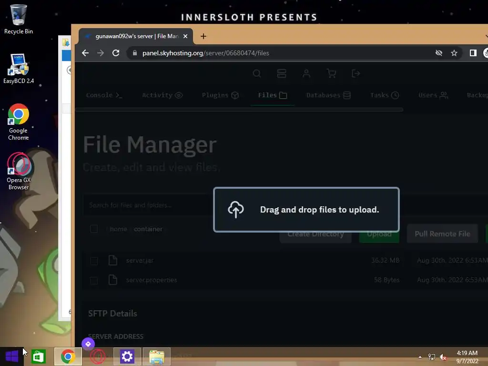Click the home breadcrumb link
The width and height of the screenshot is (488, 366).
[119, 229]
